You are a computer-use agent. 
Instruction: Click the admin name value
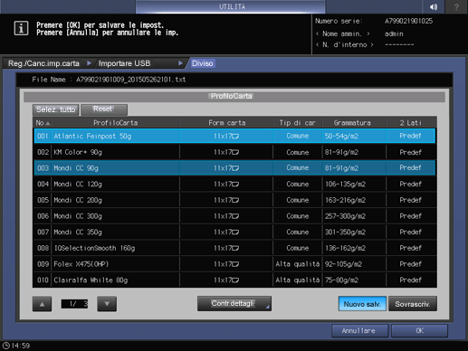394,33
